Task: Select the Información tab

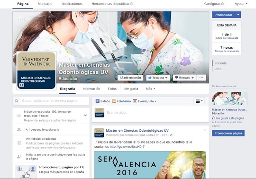Action: [91, 89]
